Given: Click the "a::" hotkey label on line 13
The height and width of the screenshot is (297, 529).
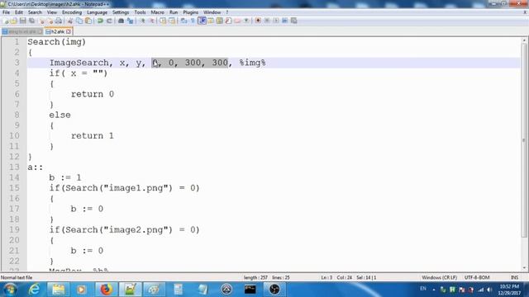Looking at the screenshot, I should click(35, 167).
